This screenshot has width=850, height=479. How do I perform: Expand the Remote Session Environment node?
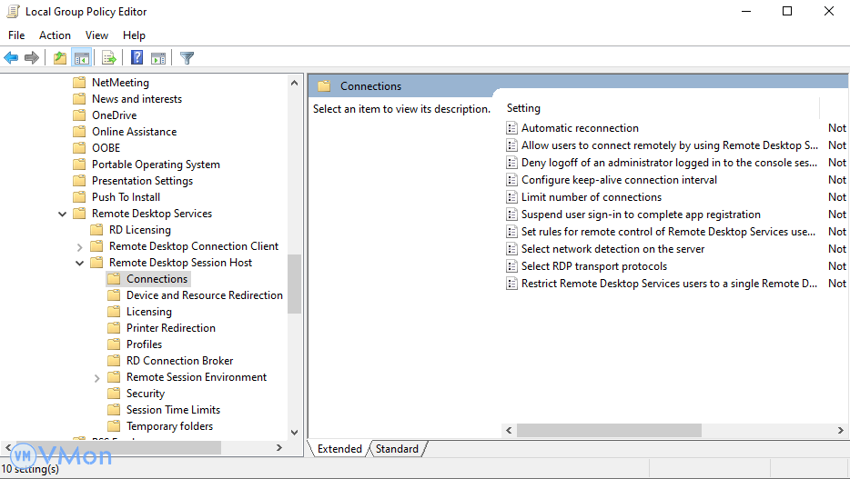coord(96,377)
